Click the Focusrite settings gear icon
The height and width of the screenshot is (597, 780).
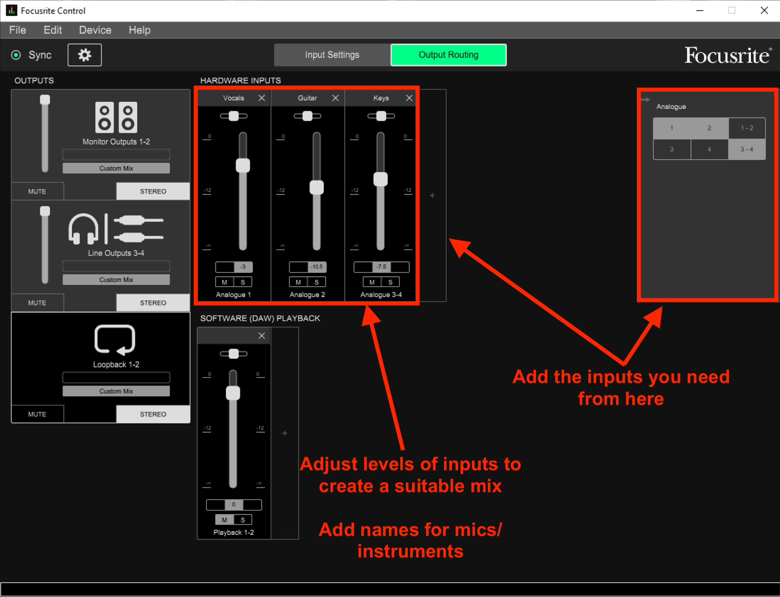85,55
